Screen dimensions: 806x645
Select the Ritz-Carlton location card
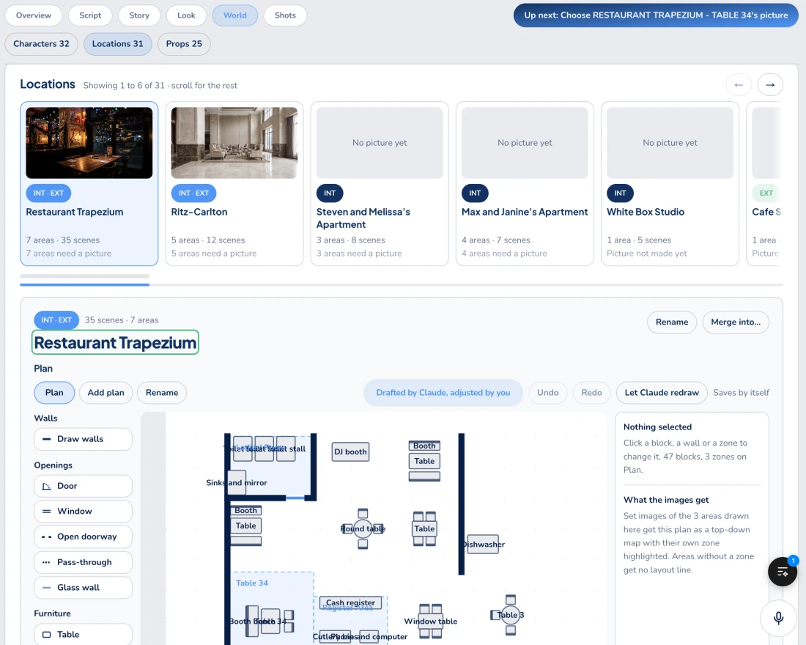(x=234, y=184)
